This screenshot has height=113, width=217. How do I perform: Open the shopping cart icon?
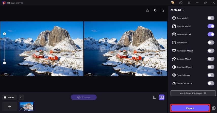(x=173, y=3)
